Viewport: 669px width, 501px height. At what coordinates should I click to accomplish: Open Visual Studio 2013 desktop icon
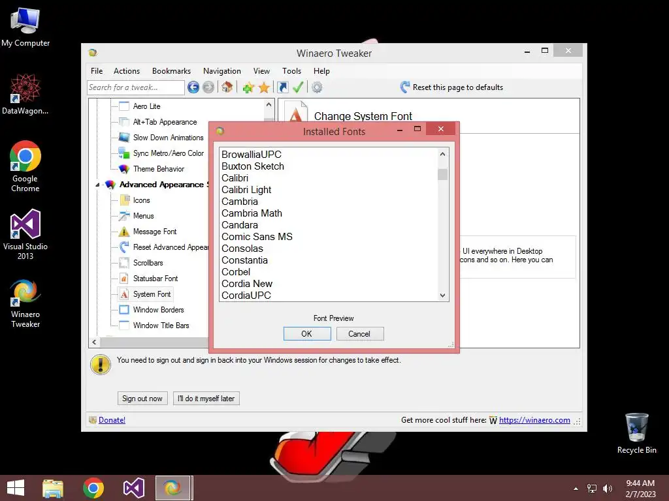pyautogui.click(x=25, y=234)
